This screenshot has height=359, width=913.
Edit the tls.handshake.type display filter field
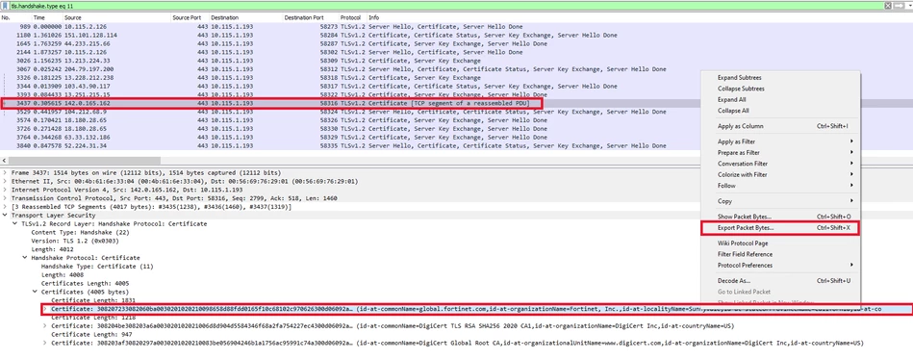tap(445, 5)
